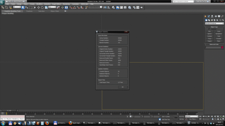Open the Material Editor
This screenshot has height=126, width=225.
pos(130,7)
